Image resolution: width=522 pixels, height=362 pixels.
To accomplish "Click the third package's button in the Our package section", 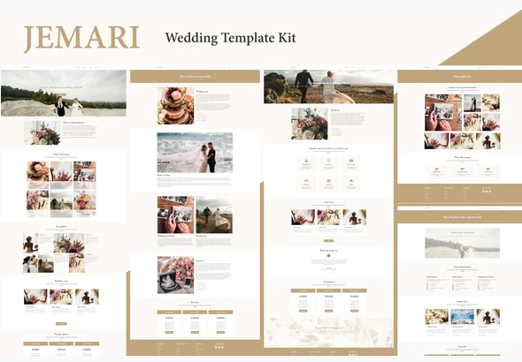I will point(355,311).
